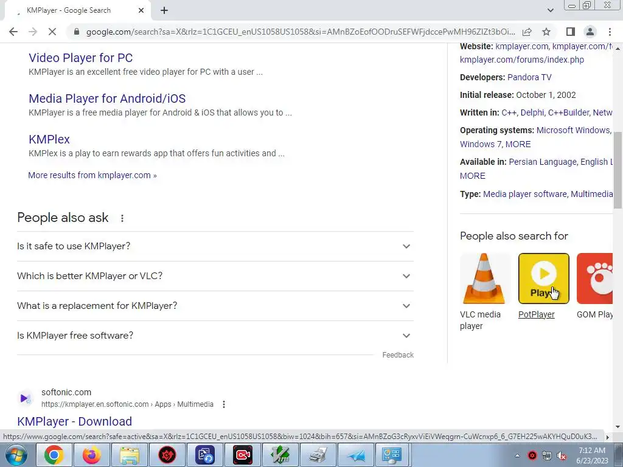This screenshot has width=623, height=467.
Task: Open the KMPlex result link
Action: [49, 139]
